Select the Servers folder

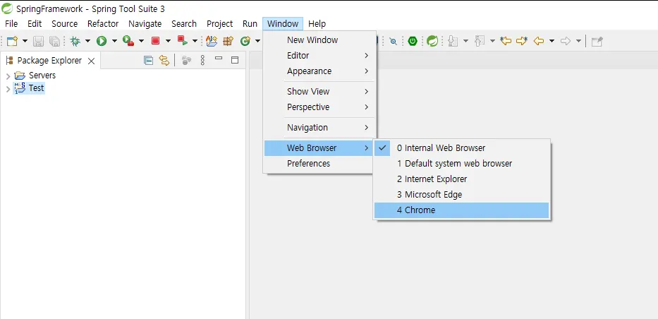point(35,76)
